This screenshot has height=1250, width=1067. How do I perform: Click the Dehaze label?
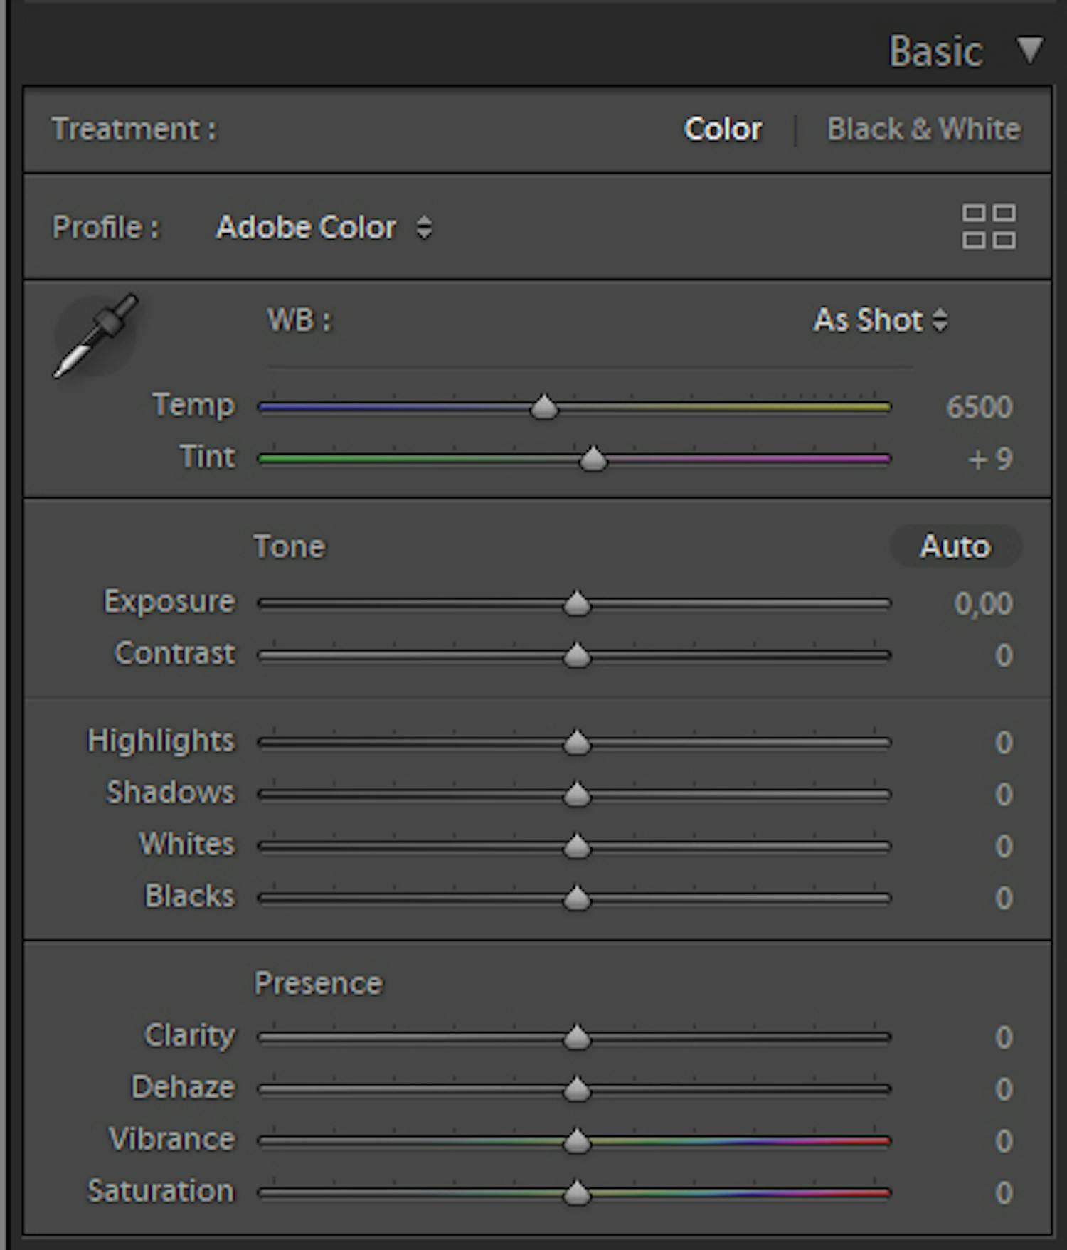(x=183, y=1087)
